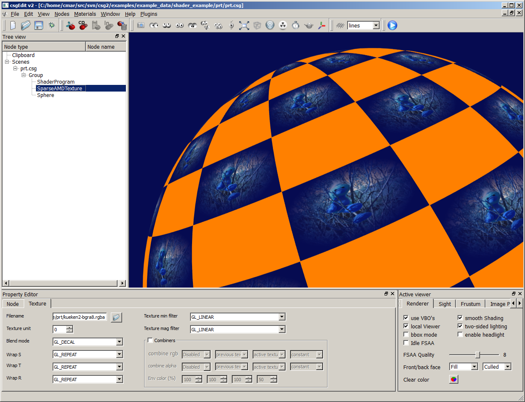
Task: Toggle the 'use VBO's' checkbox
Action: pyautogui.click(x=406, y=318)
